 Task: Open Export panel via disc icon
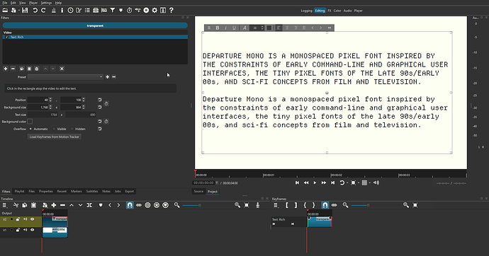(x=146, y=11)
